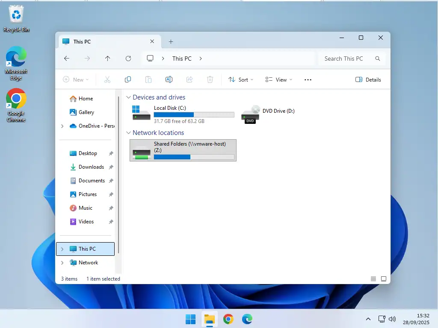This screenshot has width=438, height=328.
Task: Open Home in navigation pane
Action: coord(85,99)
